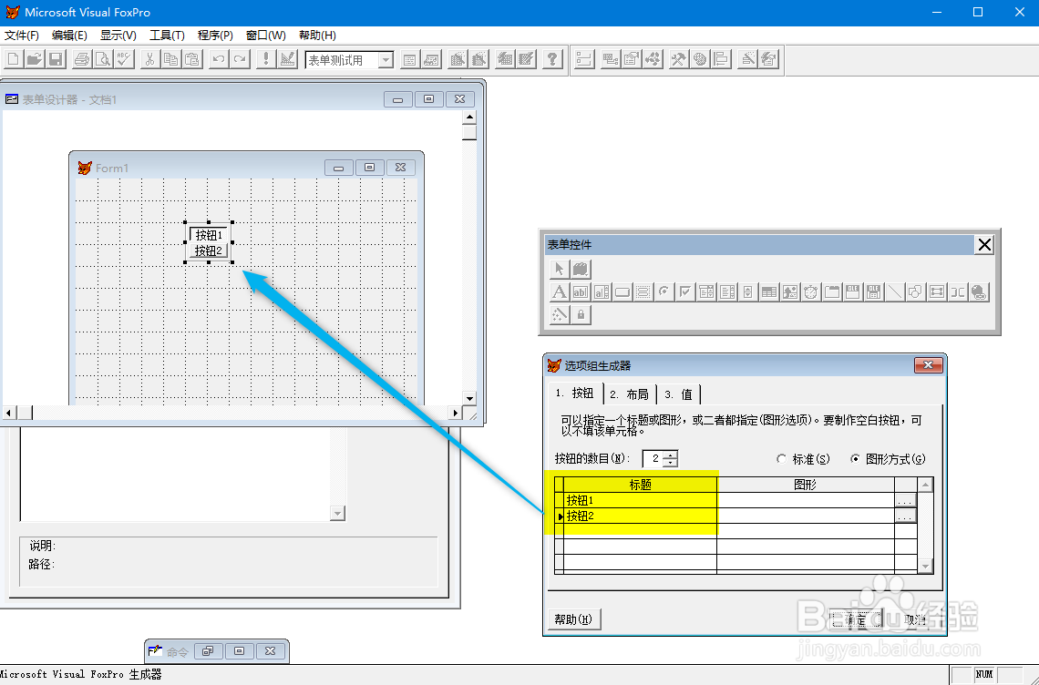This screenshot has width=1039, height=685.
Task: Select the Edit Box control tool
Action: [x=602, y=292]
